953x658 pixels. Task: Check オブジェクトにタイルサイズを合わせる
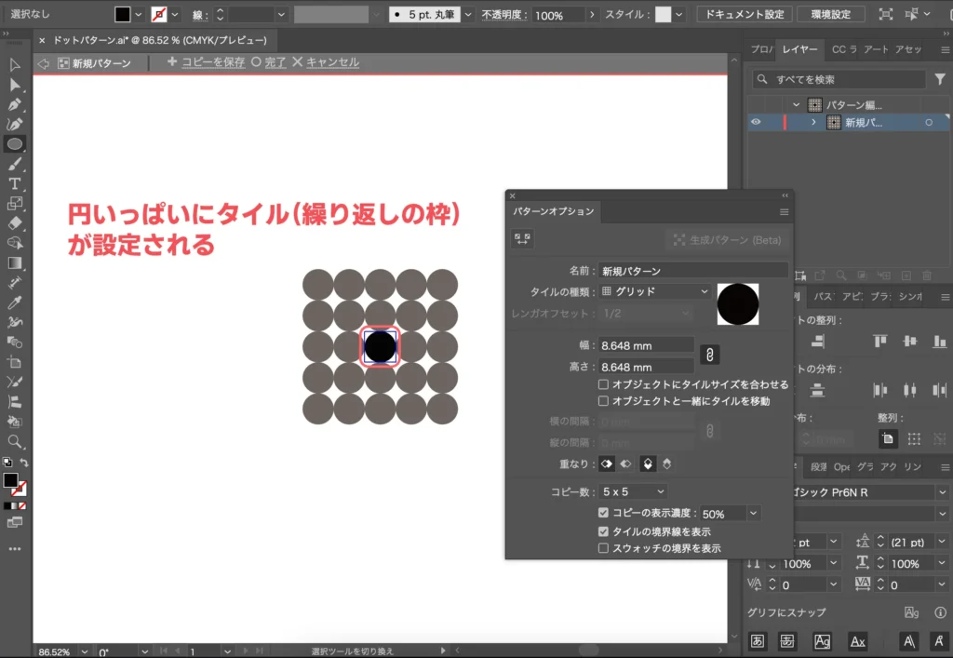pos(603,383)
